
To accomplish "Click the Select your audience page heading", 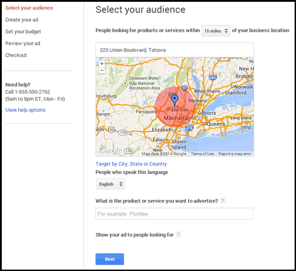I will 140,10.
